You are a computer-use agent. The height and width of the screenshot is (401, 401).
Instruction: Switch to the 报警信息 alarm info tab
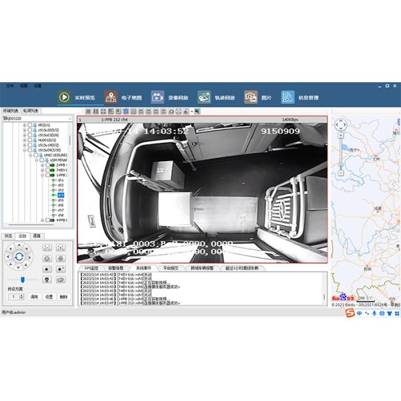tap(117, 267)
